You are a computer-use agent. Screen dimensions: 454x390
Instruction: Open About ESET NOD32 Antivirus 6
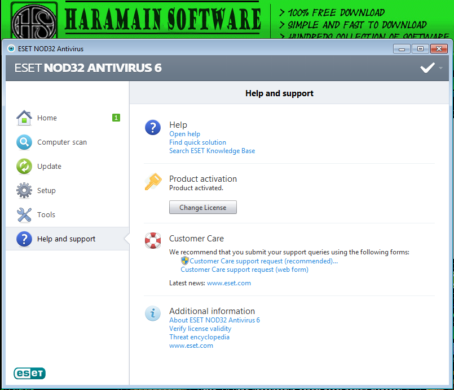[214, 320]
